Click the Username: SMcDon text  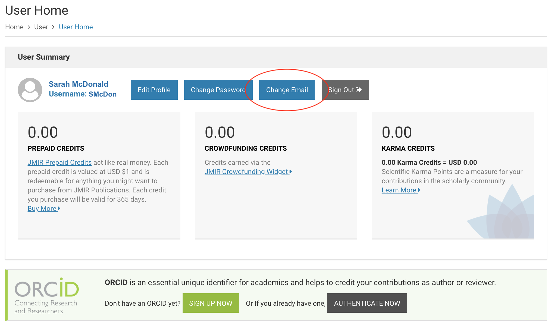click(x=83, y=94)
